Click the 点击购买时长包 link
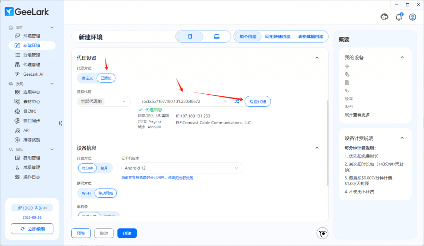This screenshot has height=246, width=424. coord(180,177)
